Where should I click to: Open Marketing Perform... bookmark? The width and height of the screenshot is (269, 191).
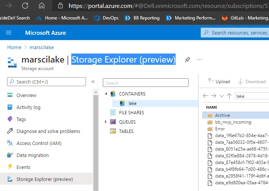tap(191, 18)
